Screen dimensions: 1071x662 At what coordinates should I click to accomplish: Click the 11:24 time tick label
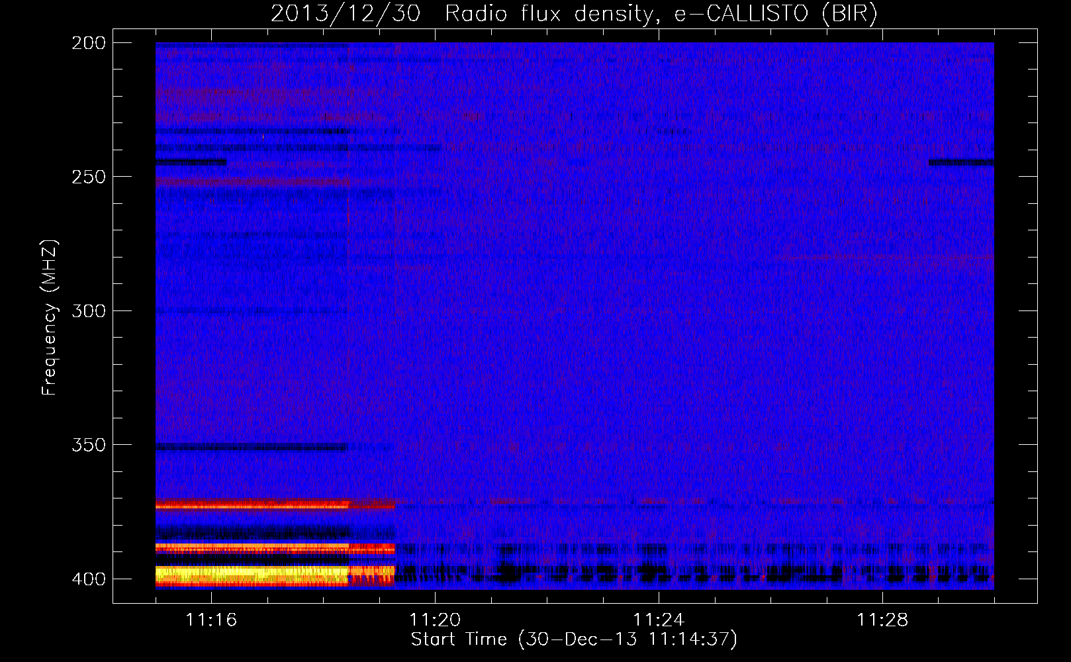[x=659, y=620]
